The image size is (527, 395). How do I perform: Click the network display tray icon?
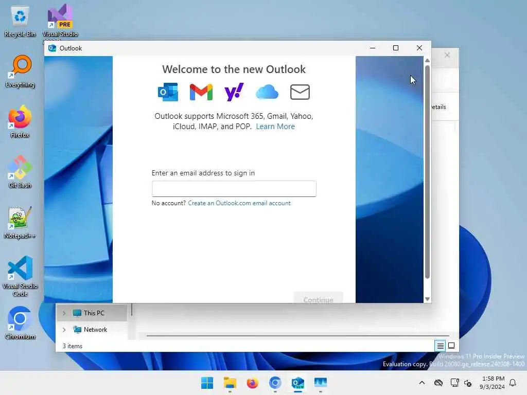pyautogui.click(x=454, y=383)
